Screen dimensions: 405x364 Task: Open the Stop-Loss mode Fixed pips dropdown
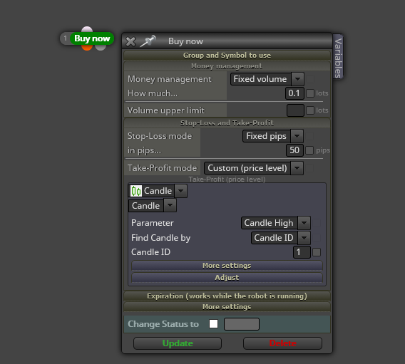coord(273,136)
